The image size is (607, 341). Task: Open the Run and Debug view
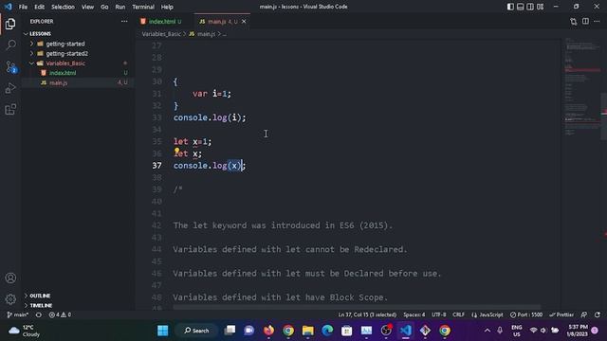tap(10, 88)
